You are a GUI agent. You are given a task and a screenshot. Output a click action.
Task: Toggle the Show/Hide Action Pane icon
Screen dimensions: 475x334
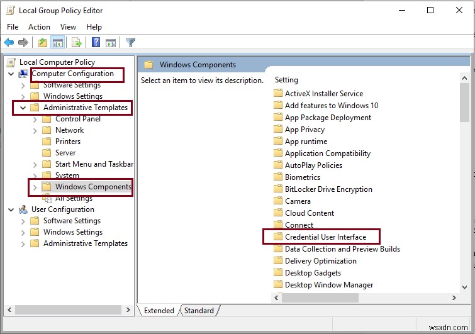(x=111, y=43)
